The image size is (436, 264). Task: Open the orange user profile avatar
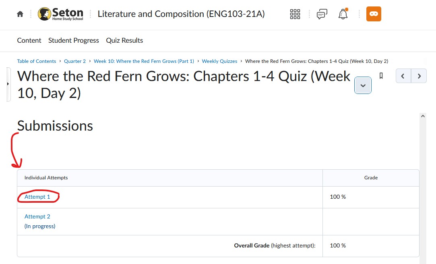click(374, 14)
